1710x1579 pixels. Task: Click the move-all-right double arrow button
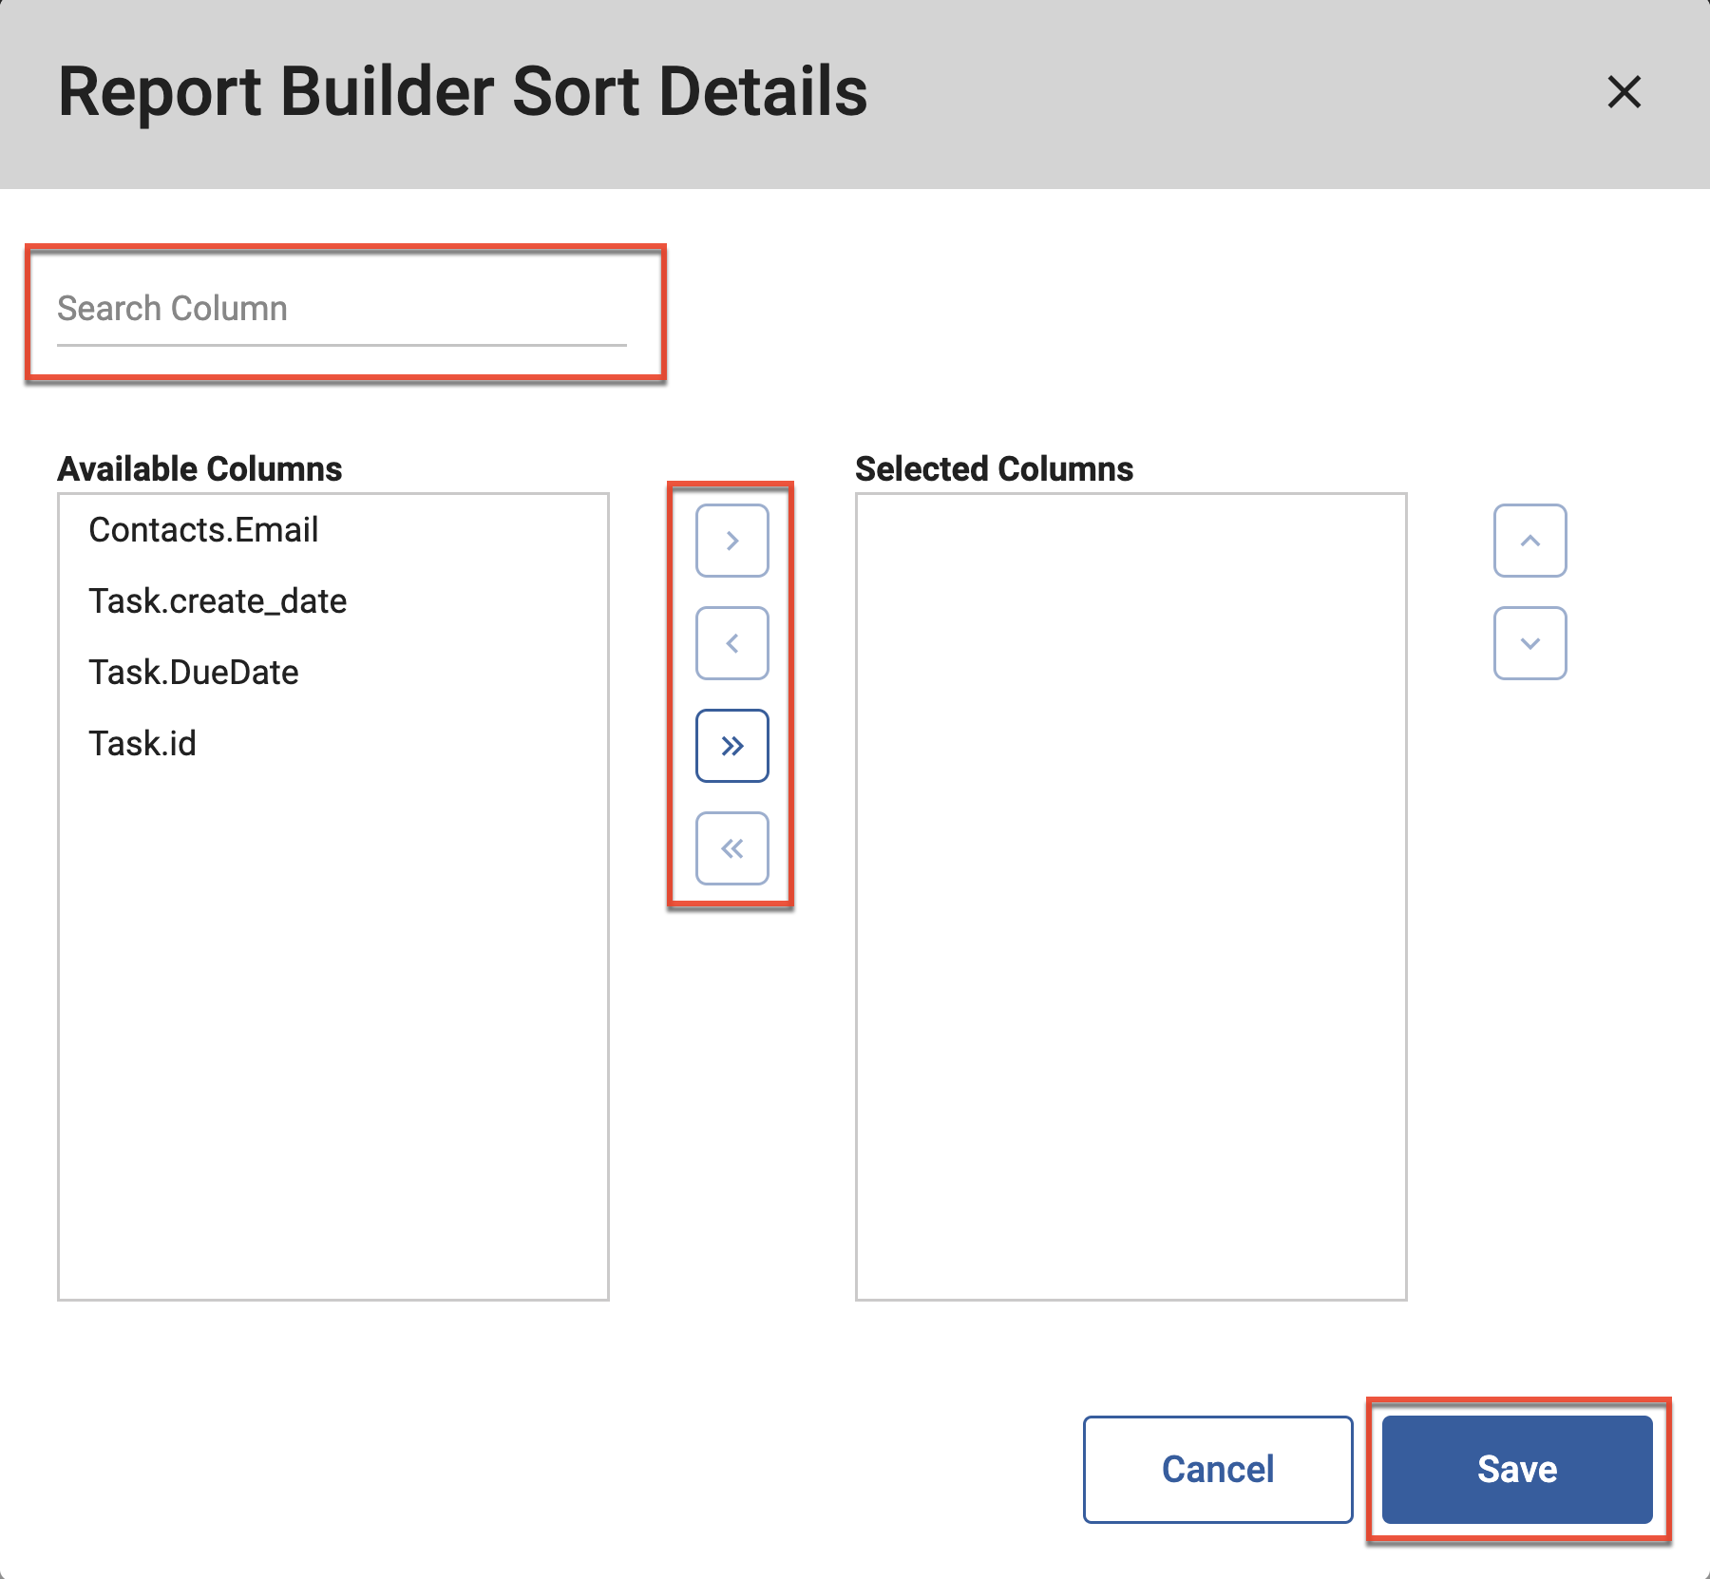pos(731,746)
